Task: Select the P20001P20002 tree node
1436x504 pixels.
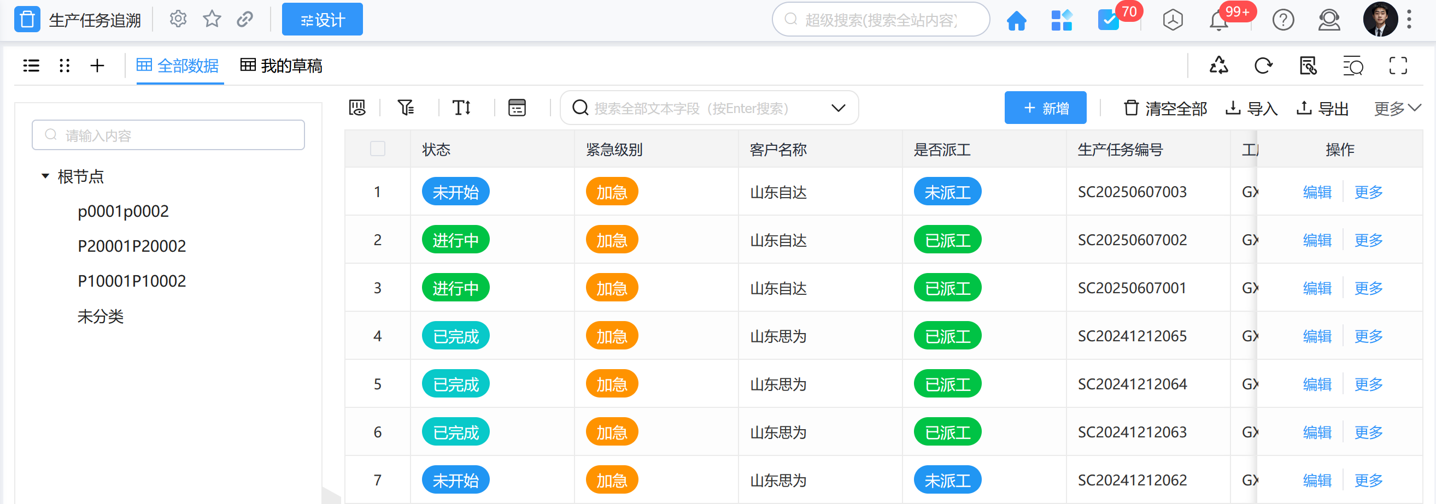Action: (132, 246)
